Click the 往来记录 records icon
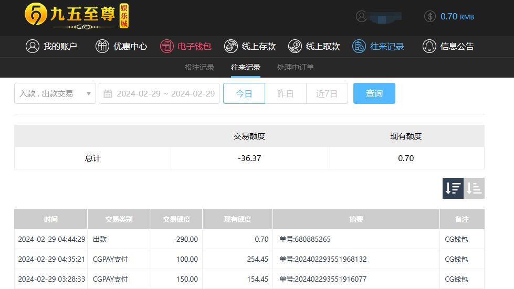This screenshot has height=289, width=514. 359,46
